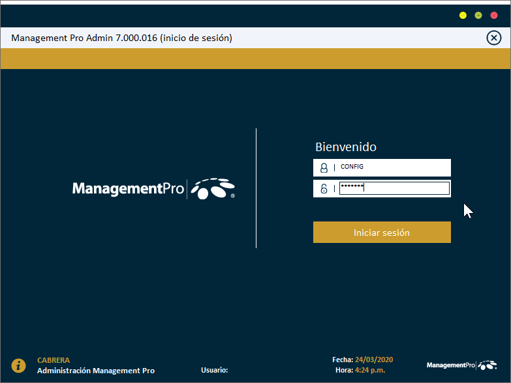Close the login panel with circled X

[494, 38]
